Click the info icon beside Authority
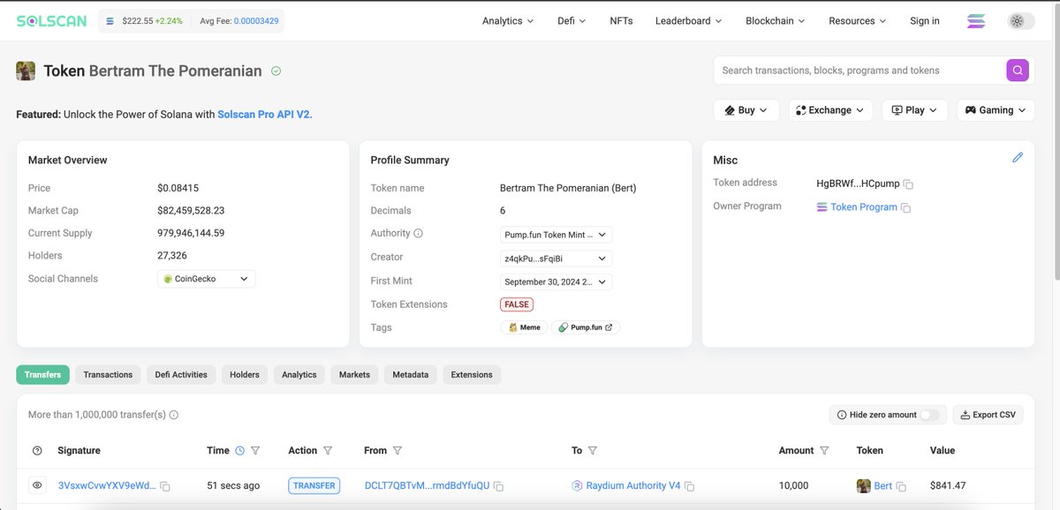1060x510 pixels. [419, 234]
